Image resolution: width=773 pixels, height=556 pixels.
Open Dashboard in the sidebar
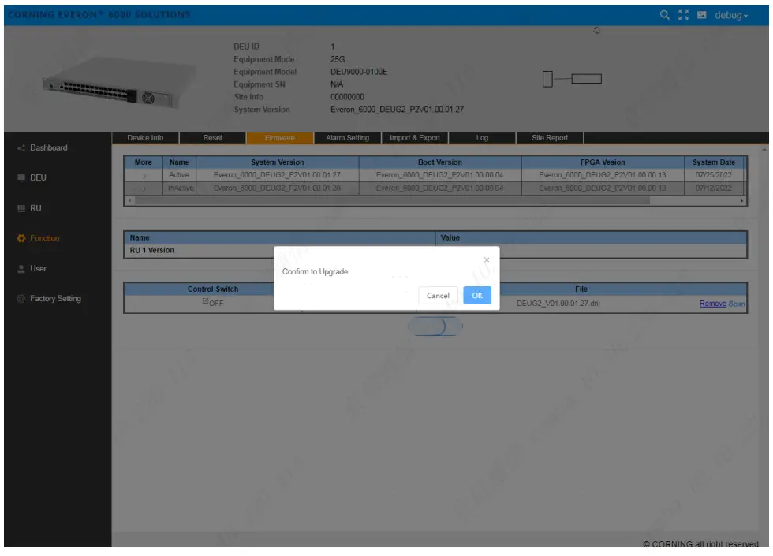point(48,148)
